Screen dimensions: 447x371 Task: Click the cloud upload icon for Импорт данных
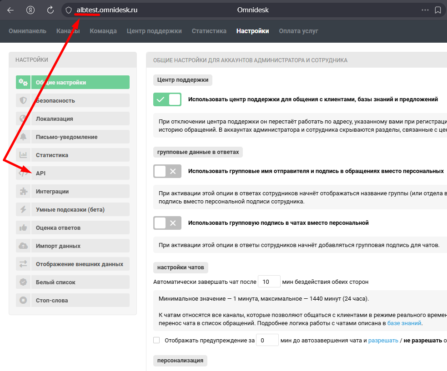pos(23,246)
